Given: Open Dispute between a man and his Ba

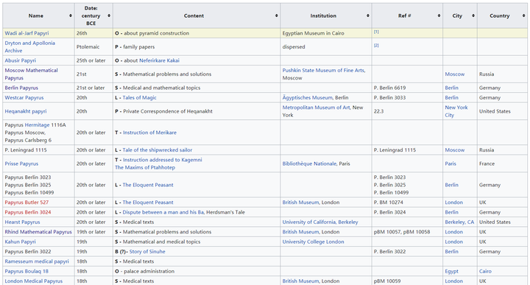Looking at the screenshot, I should tap(163, 212).
